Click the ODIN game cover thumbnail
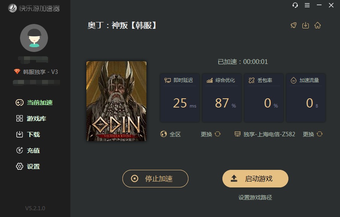340x217 pixels. [x=116, y=101]
